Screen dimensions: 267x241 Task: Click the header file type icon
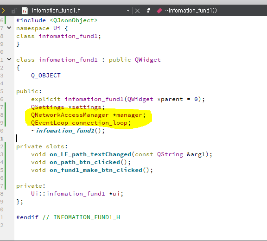pyautogui.click(x=25, y=11)
